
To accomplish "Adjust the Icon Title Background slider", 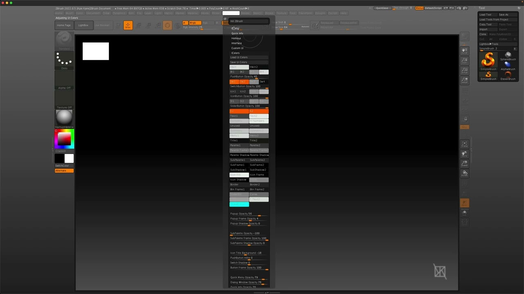I will 249,253.
